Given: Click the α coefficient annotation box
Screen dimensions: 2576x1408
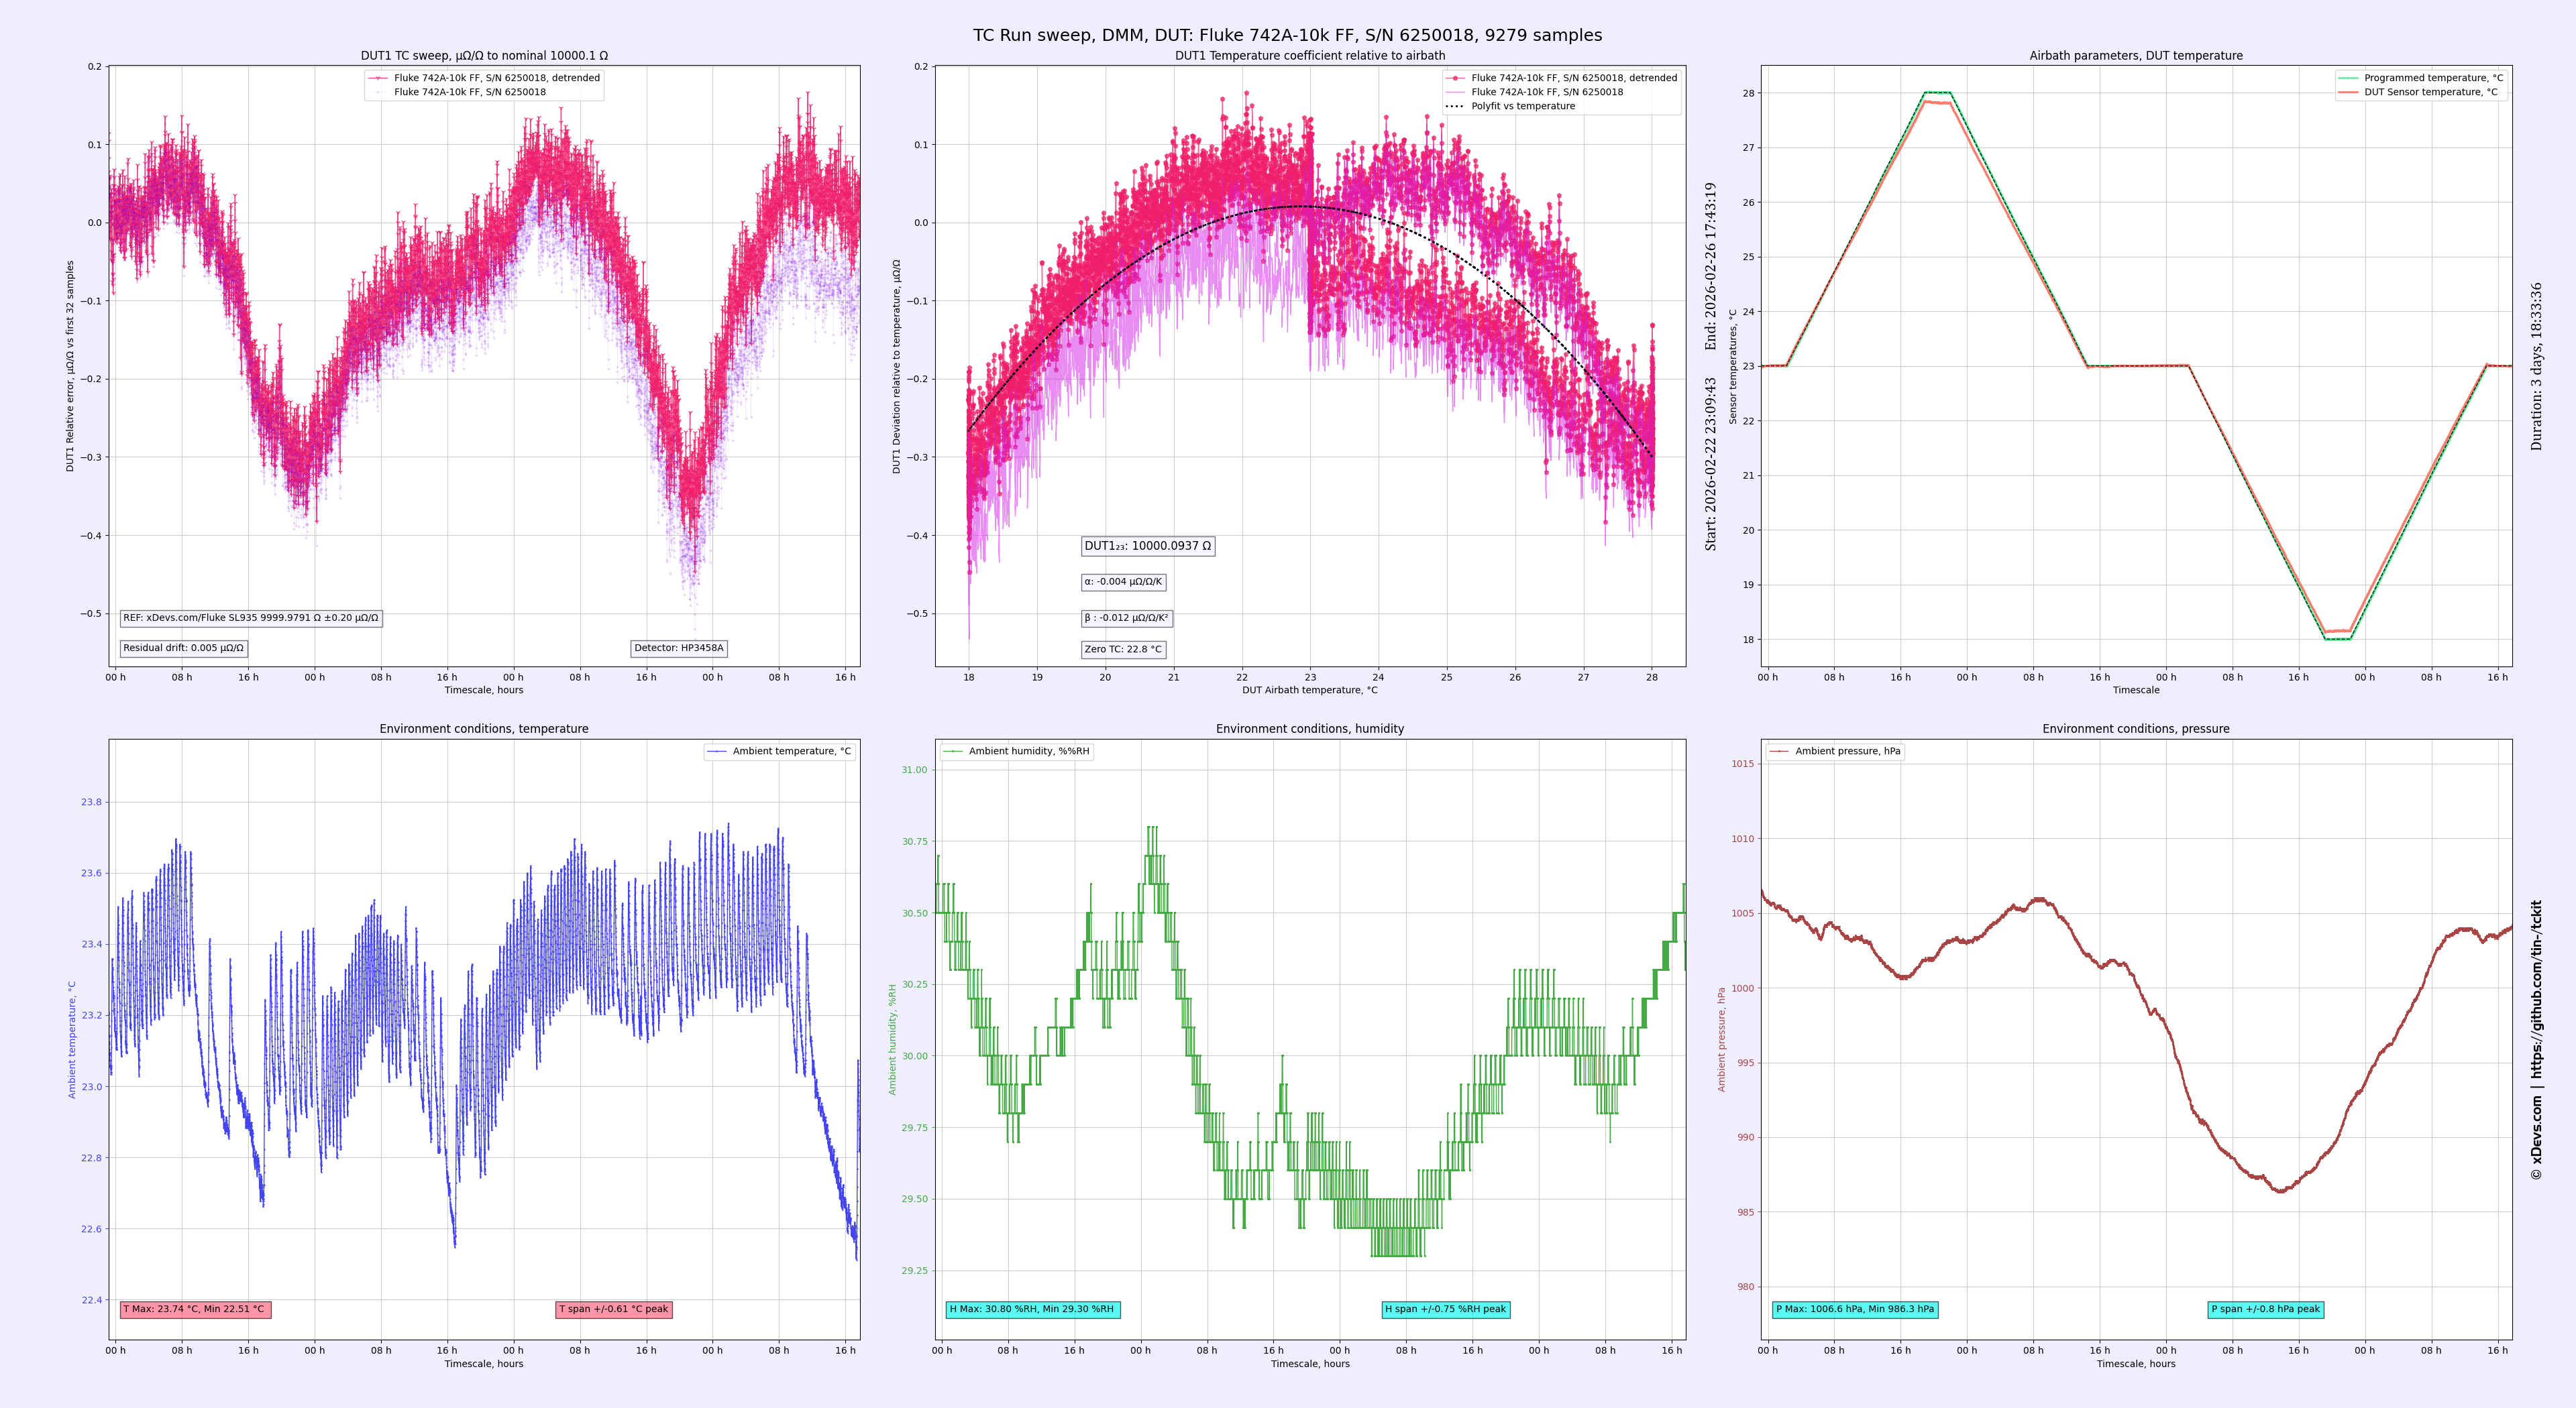Looking at the screenshot, I should point(1123,581).
